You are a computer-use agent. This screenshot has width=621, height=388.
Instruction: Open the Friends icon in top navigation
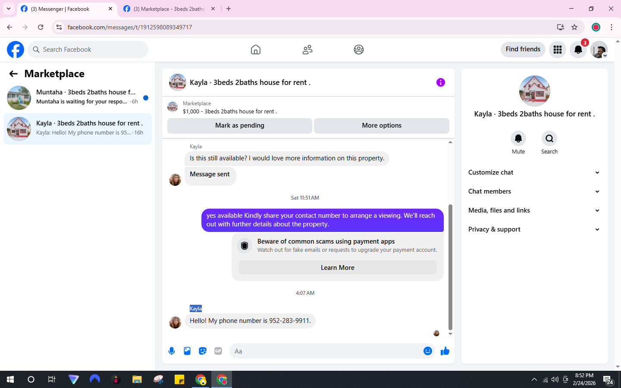(x=307, y=50)
